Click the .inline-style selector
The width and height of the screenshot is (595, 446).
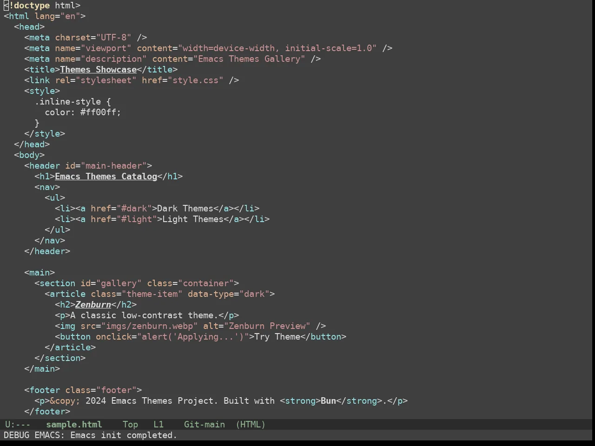click(68, 102)
